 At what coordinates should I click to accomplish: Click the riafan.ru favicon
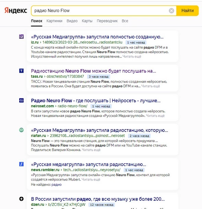pos(21,130)
